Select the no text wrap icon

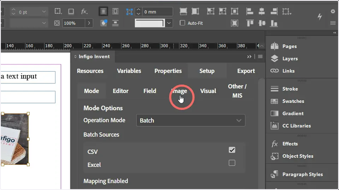[x=103, y=11]
